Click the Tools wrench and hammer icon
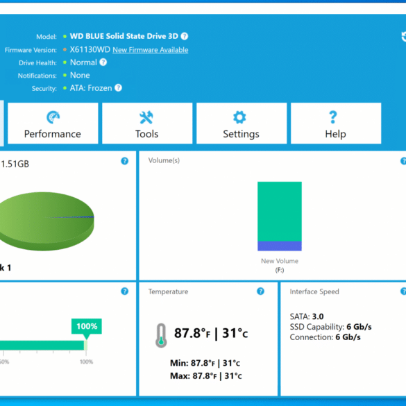This screenshot has width=406, height=406. click(x=146, y=117)
